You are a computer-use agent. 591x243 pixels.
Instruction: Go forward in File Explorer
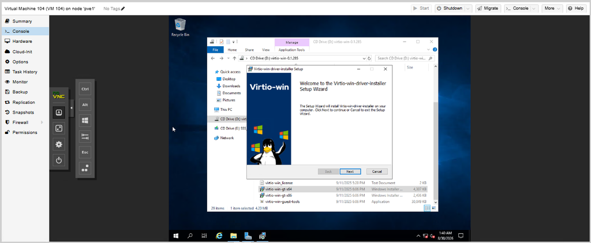[222, 58]
